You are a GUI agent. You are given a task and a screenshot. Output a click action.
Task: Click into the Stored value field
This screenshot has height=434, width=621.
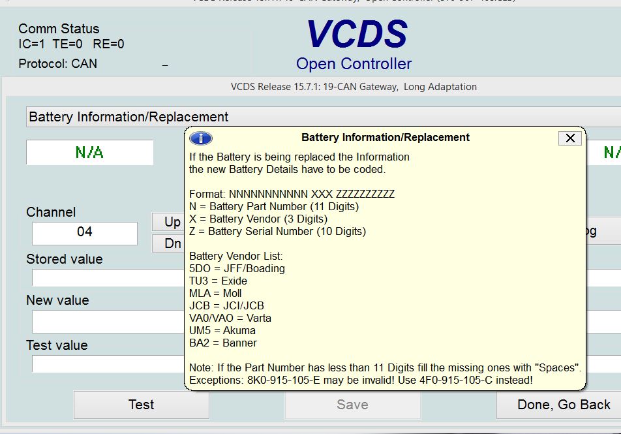point(108,278)
